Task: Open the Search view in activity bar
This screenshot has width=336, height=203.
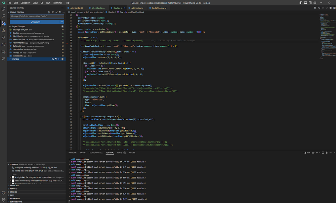Action: tap(4, 16)
